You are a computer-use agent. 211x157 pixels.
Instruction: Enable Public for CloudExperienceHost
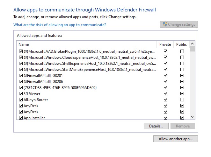(x=182, y=58)
